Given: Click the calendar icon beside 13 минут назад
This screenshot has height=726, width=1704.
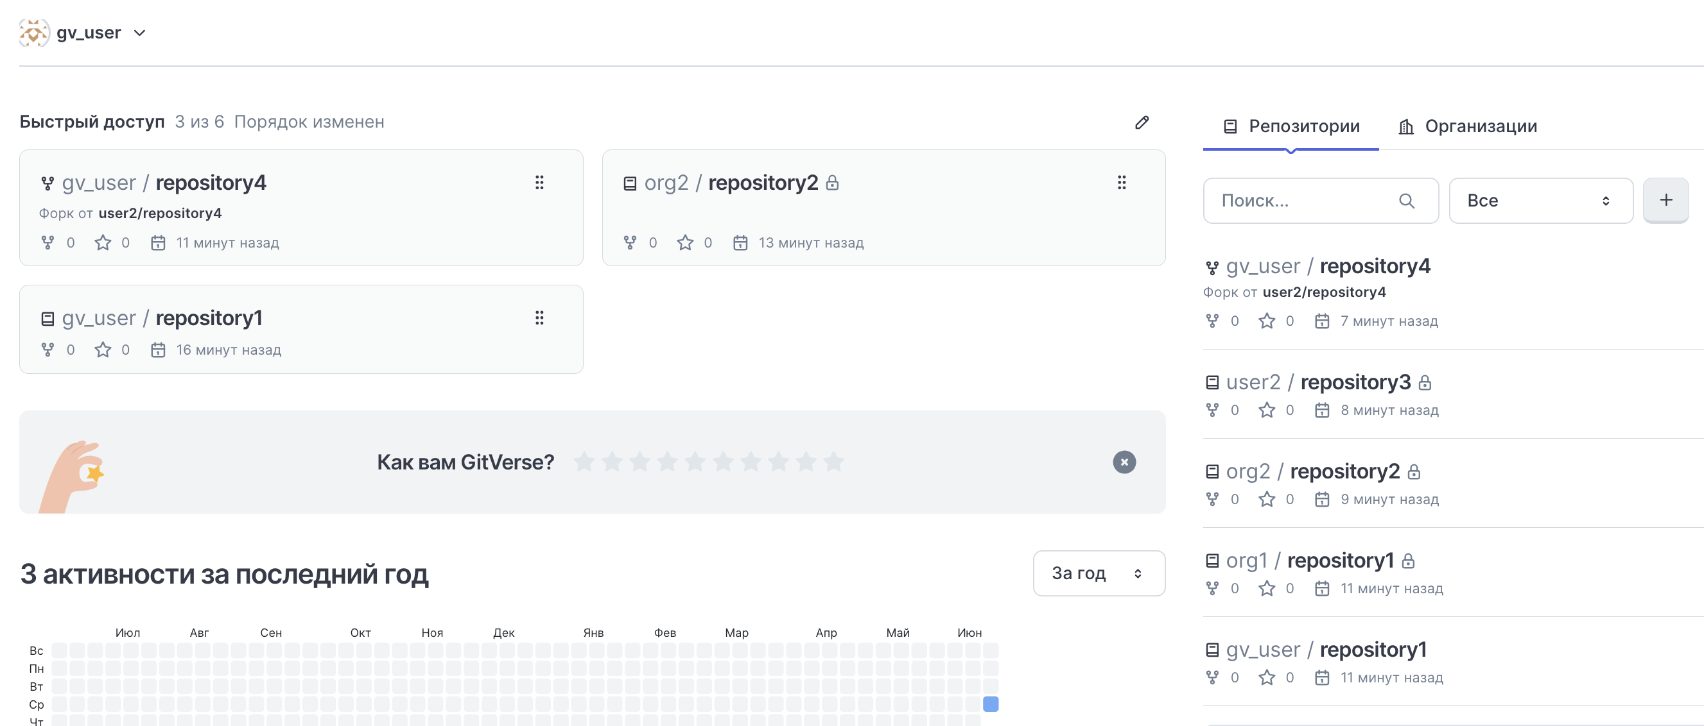Looking at the screenshot, I should [x=740, y=243].
